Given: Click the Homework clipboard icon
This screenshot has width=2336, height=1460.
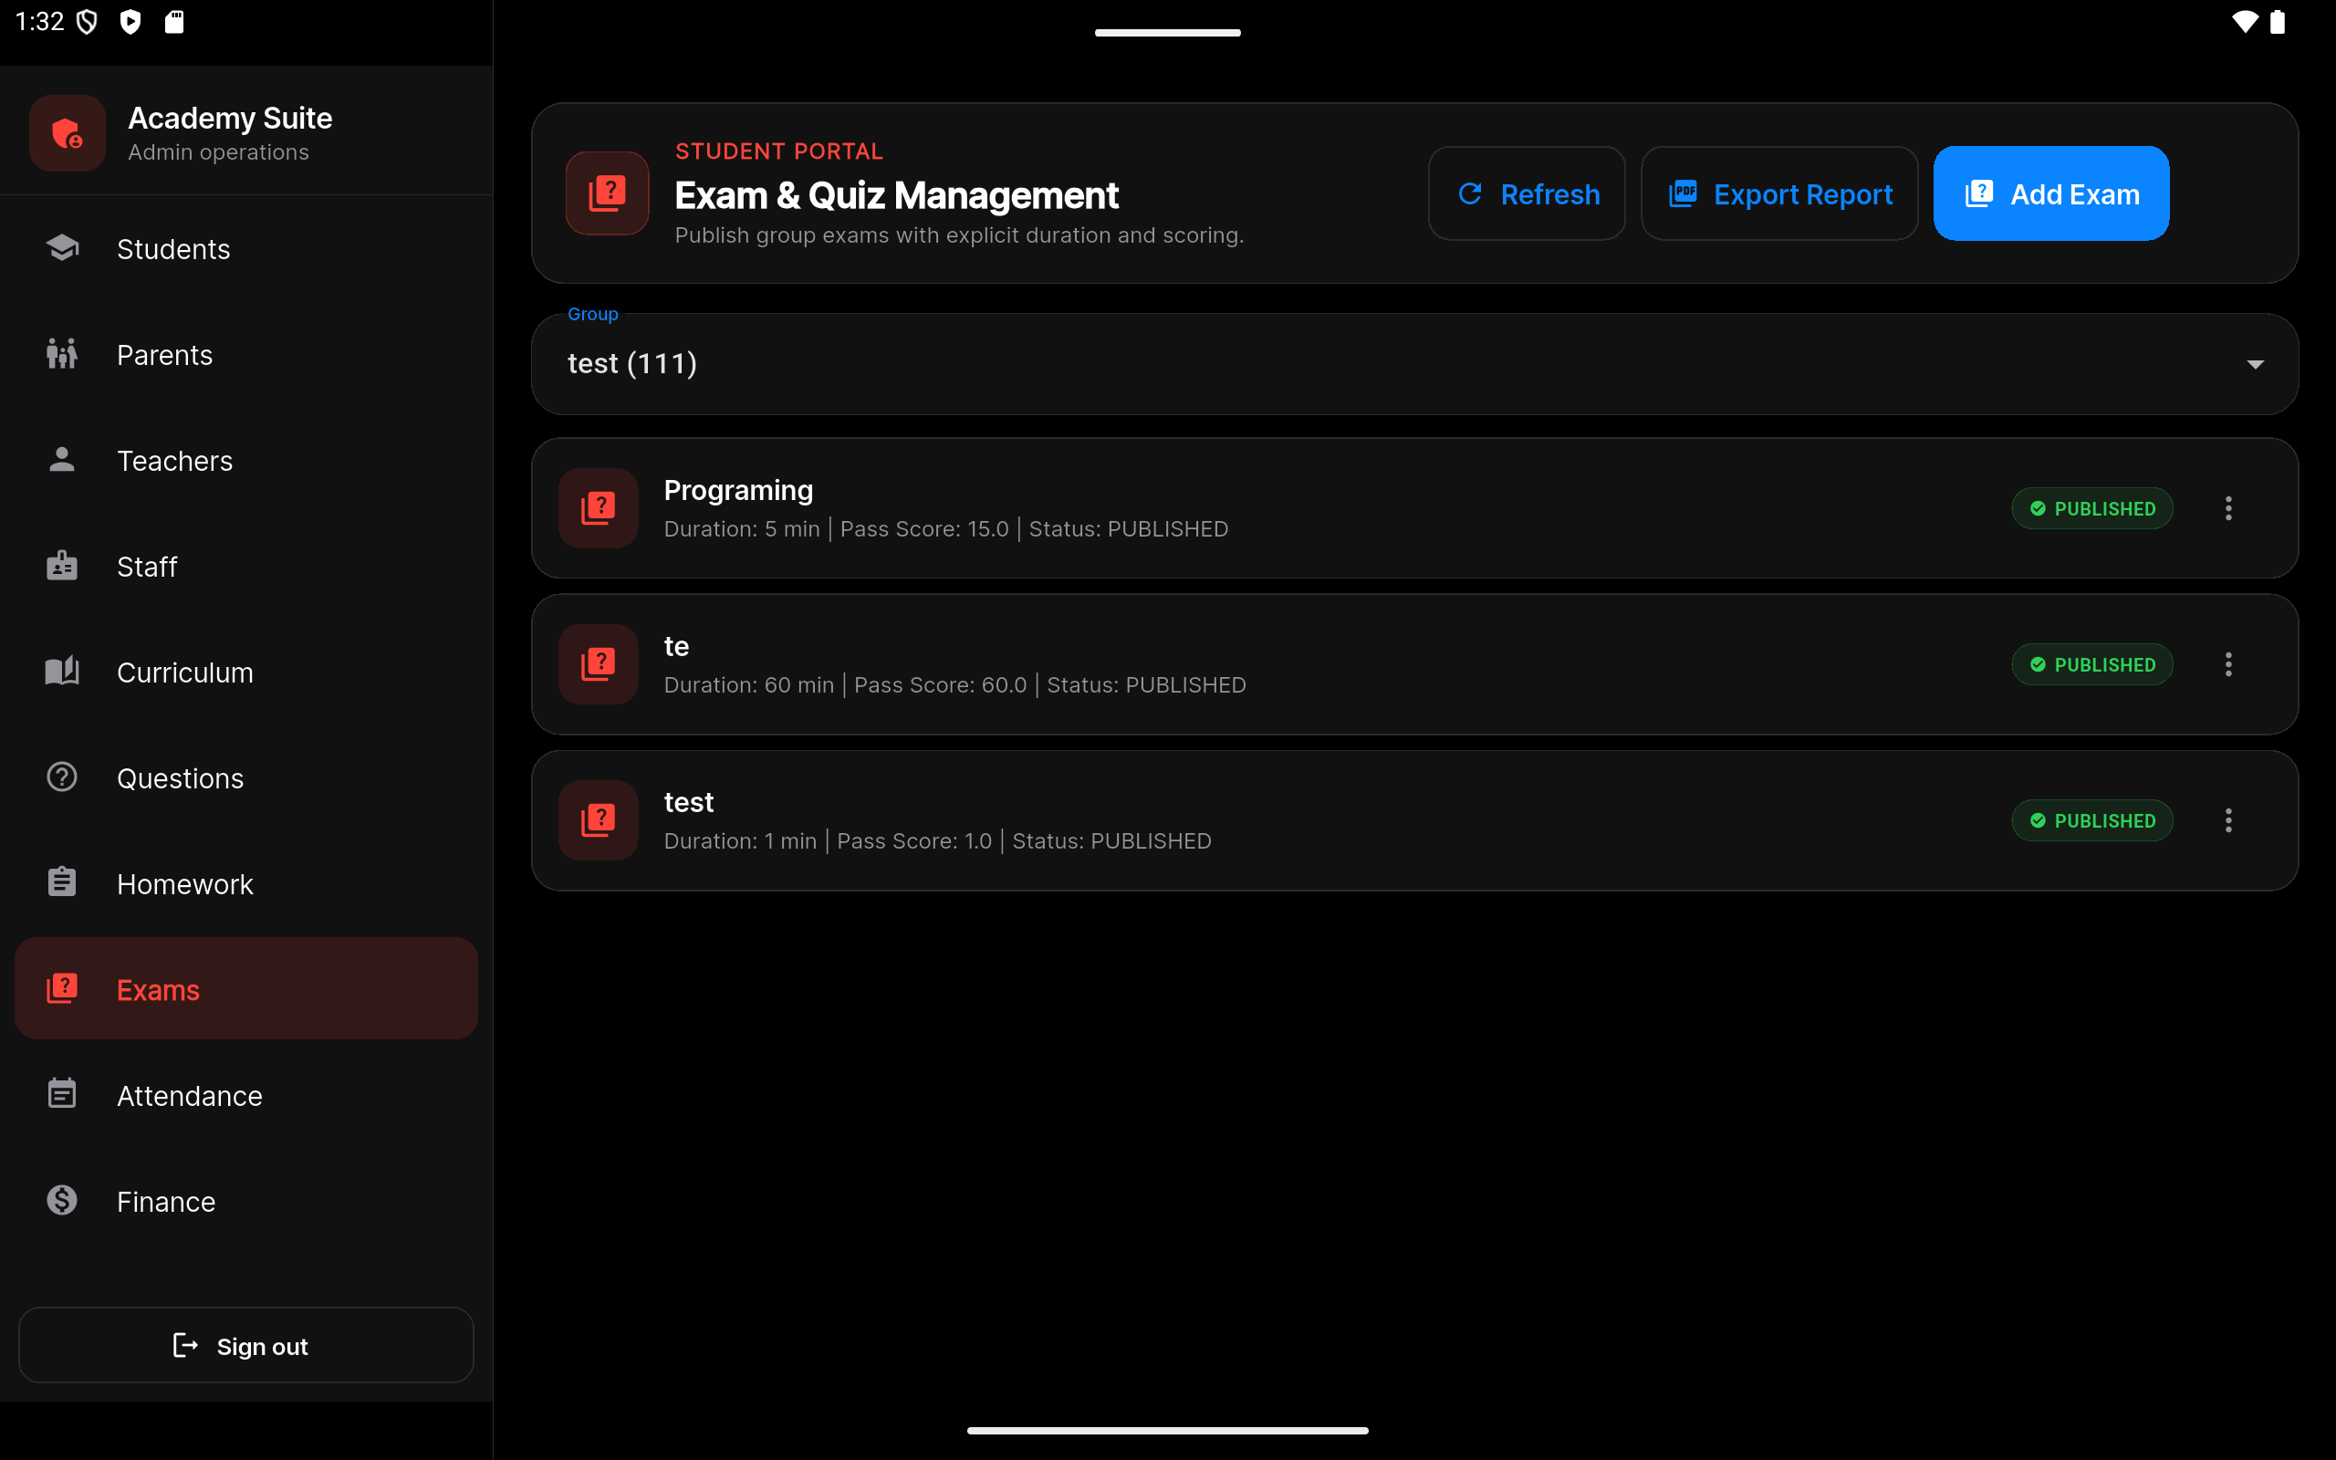Looking at the screenshot, I should coord(62,882).
